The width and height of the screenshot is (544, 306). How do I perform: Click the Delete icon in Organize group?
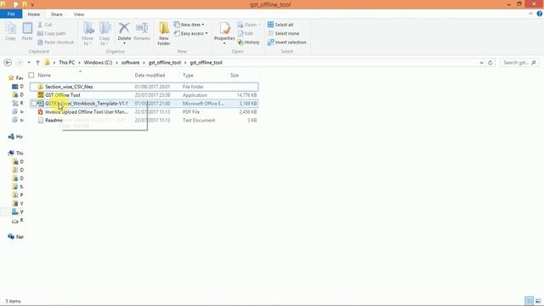pyautogui.click(x=124, y=32)
